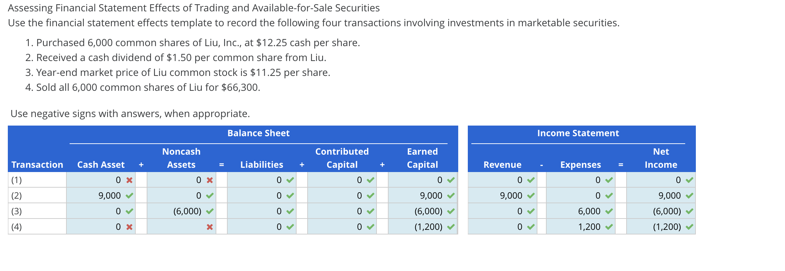Click the Income Statement table header

coord(578,133)
